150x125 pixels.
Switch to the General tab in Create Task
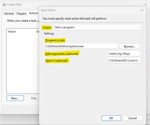(9, 14)
